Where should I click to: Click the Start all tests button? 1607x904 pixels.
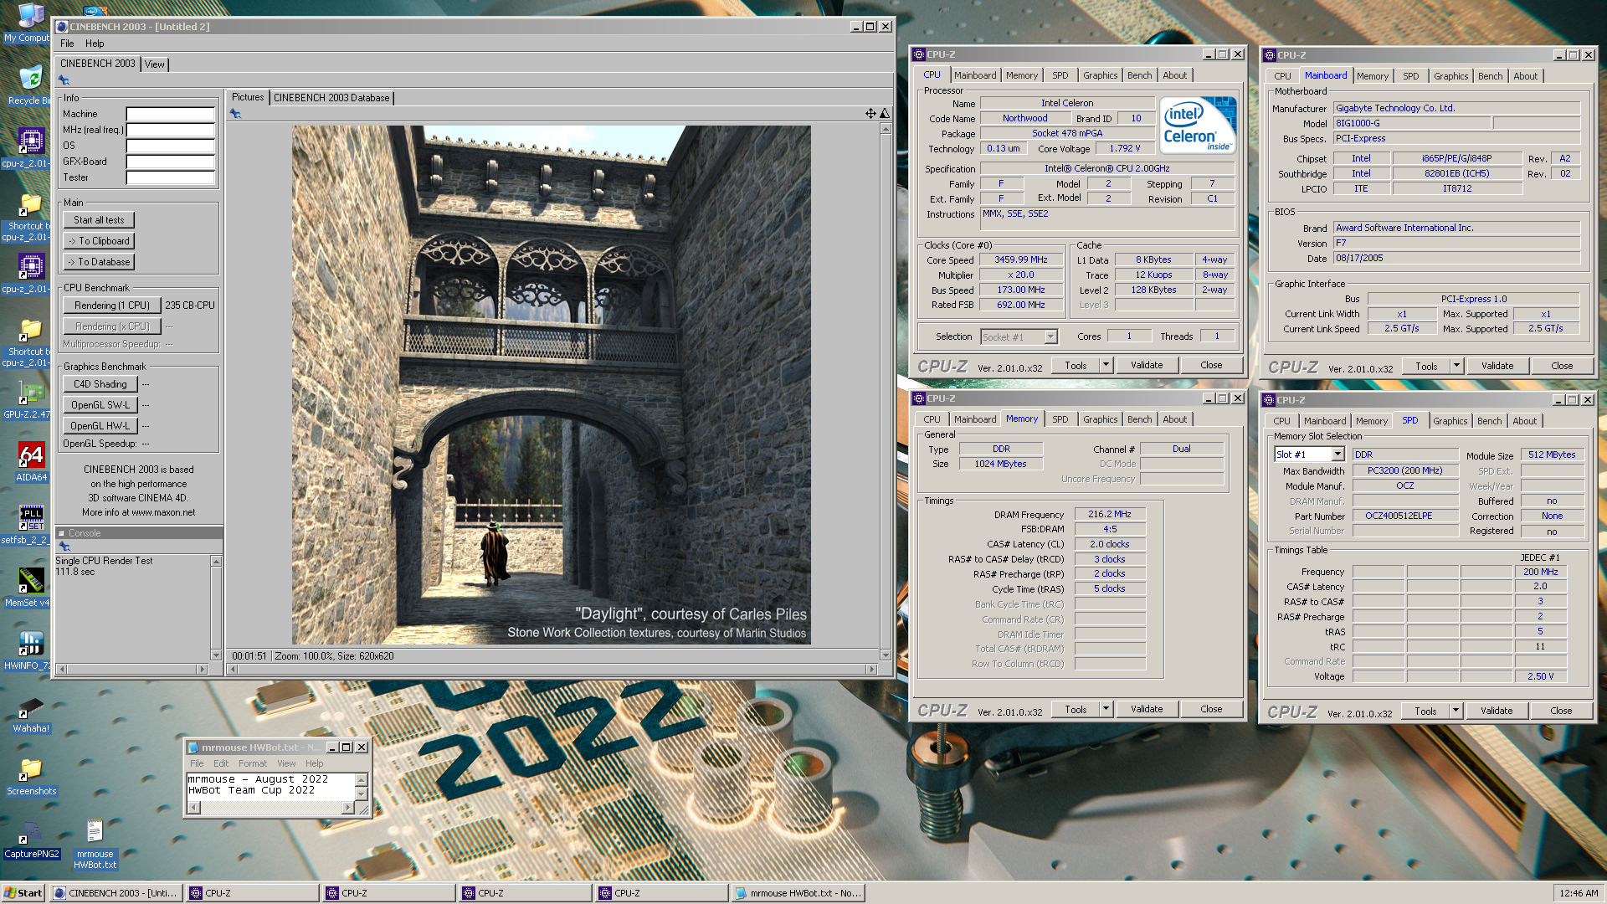[99, 220]
